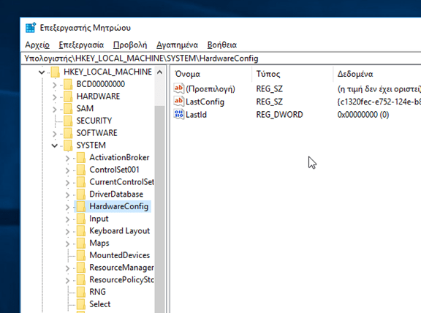Select the LastId value name
Image resolution: width=421 pixels, height=313 pixels.
pyautogui.click(x=197, y=115)
